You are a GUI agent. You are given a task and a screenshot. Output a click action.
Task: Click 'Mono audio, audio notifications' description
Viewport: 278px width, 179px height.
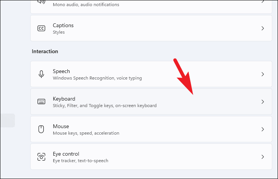(x=86, y=5)
